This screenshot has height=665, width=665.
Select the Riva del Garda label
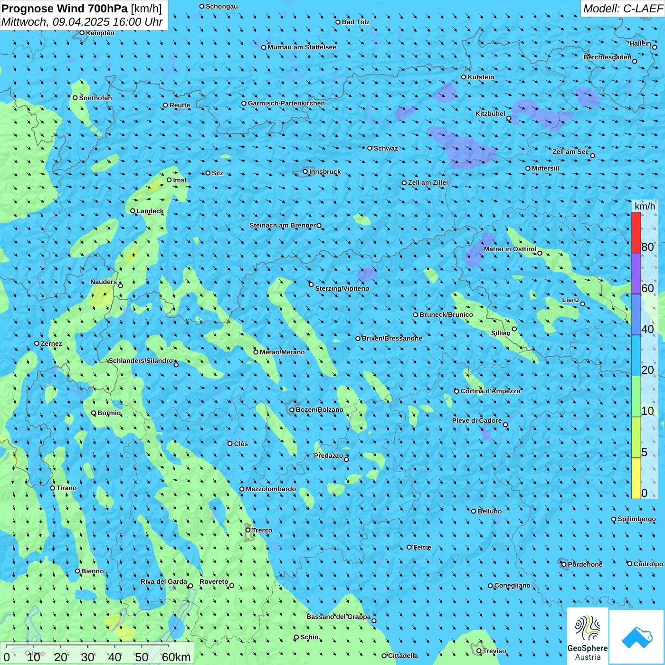[163, 582]
